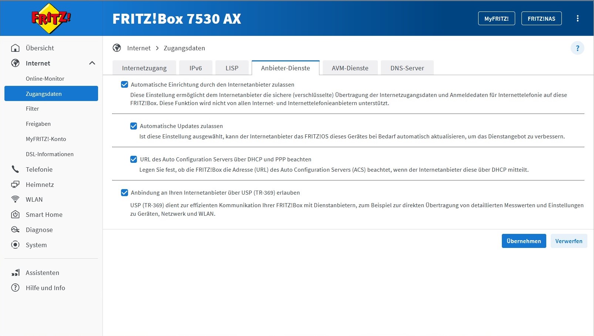Click the Hilfe und Info question icon
594x336 pixels.
pos(15,288)
